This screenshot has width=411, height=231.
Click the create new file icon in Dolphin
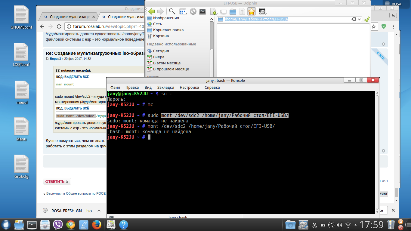(213, 12)
